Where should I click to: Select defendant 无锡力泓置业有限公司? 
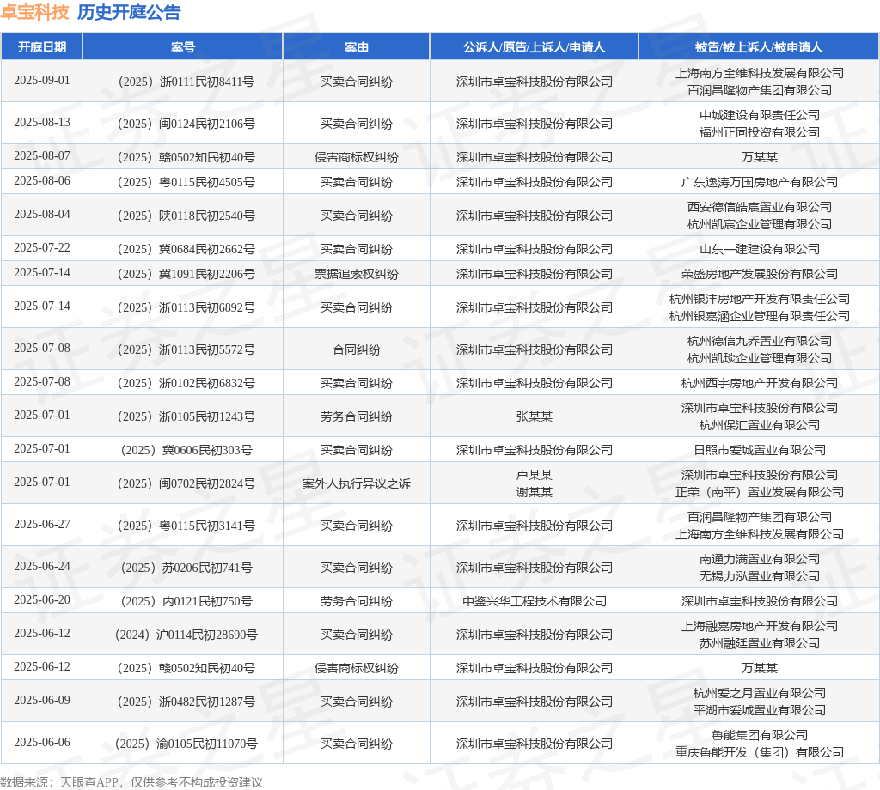tap(760, 576)
